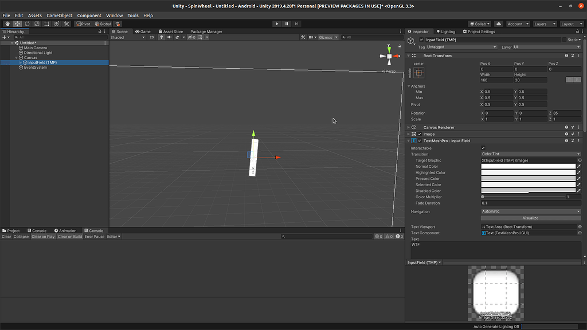This screenshot has height=330, width=587.
Task: Click the Visualize button
Action: tap(530, 218)
